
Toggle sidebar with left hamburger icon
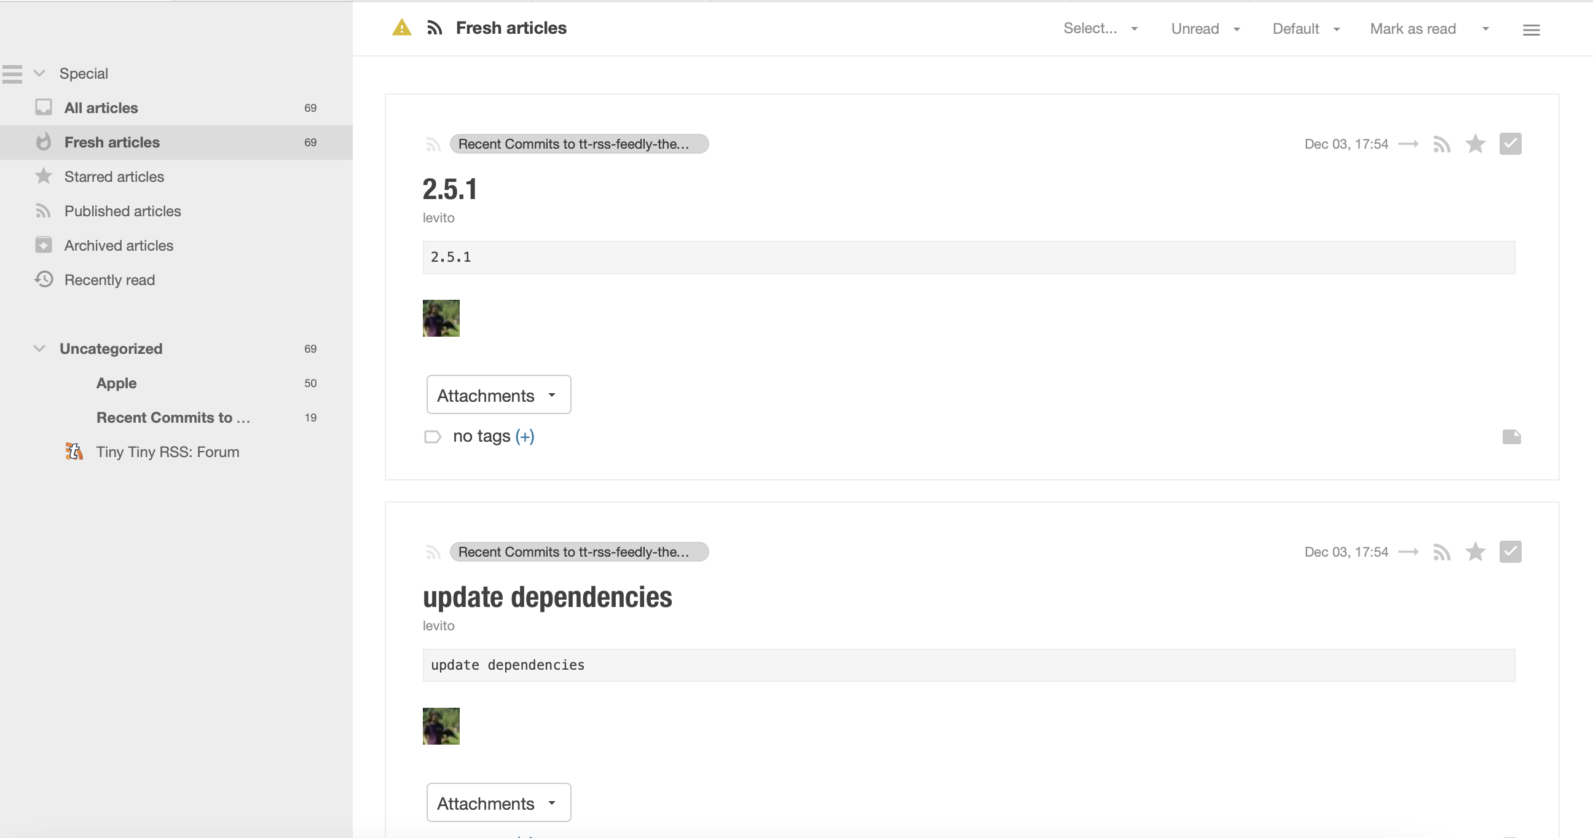[x=12, y=74]
